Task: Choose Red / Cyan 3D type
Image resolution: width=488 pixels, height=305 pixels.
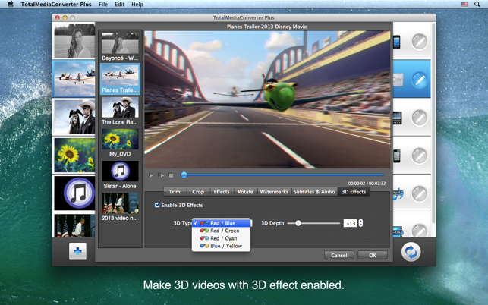Action: [x=222, y=238]
